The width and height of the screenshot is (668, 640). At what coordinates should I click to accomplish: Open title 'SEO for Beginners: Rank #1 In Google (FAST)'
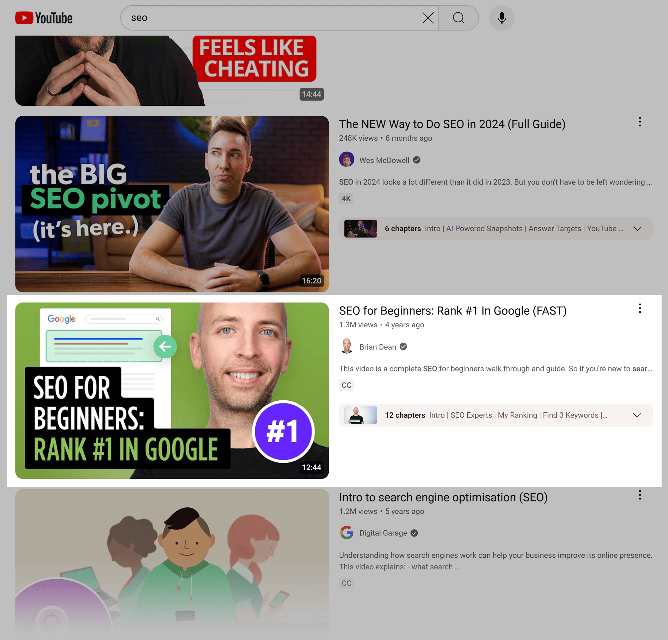(453, 311)
